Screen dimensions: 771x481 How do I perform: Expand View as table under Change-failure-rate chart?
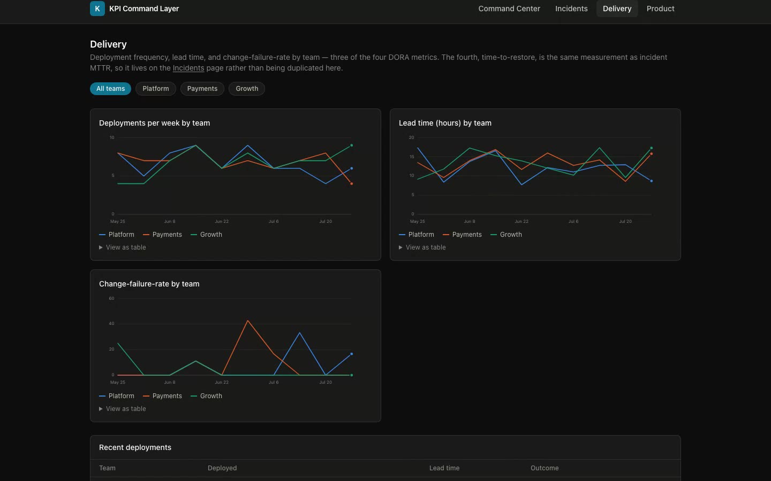(123, 409)
